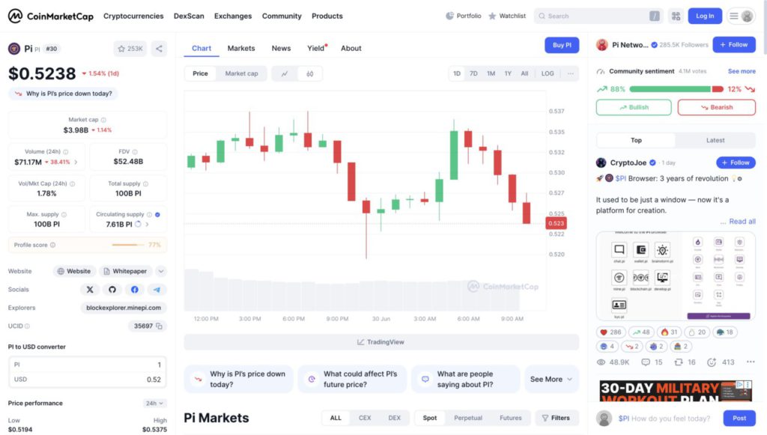Viewport: 767px width, 435px height.
Task: Click the Buy PI button
Action: [x=562, y=45]
